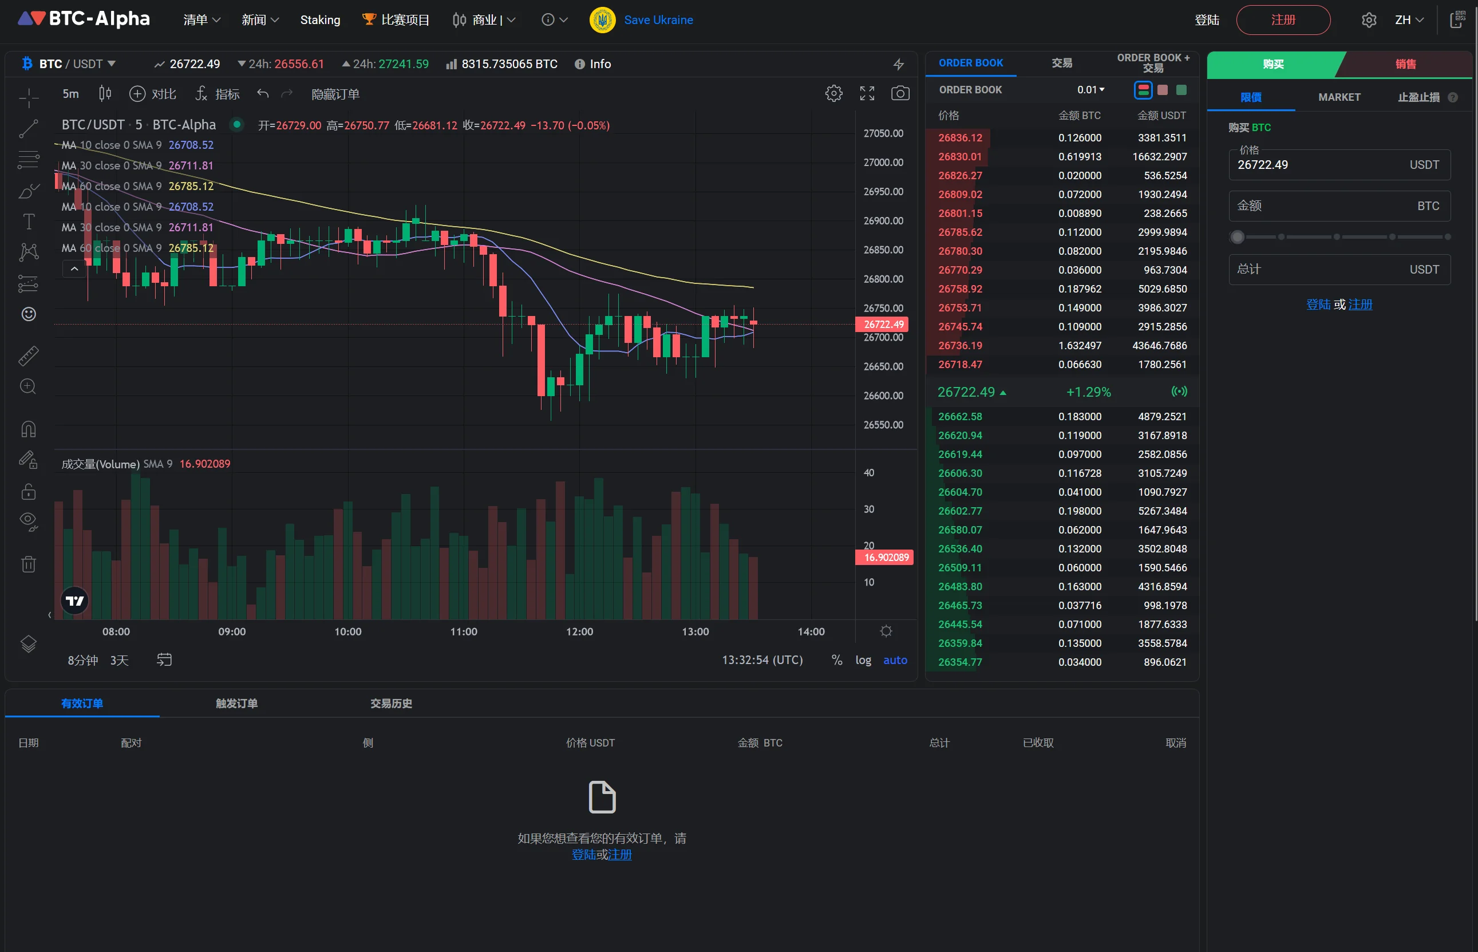The image size is (1478, 952).
Task: Click the chart screenshot camera icon
Action: tap(899, 94)
